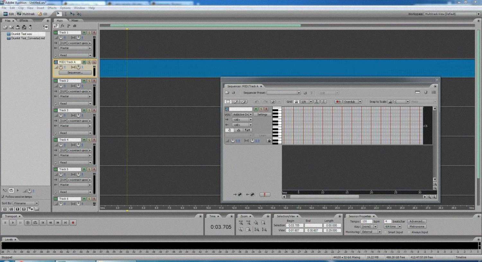Image resolution: width=482 pixels, height=262 pixels.
Task: Open the Workspace dropdown
Action: coord(452,14)
